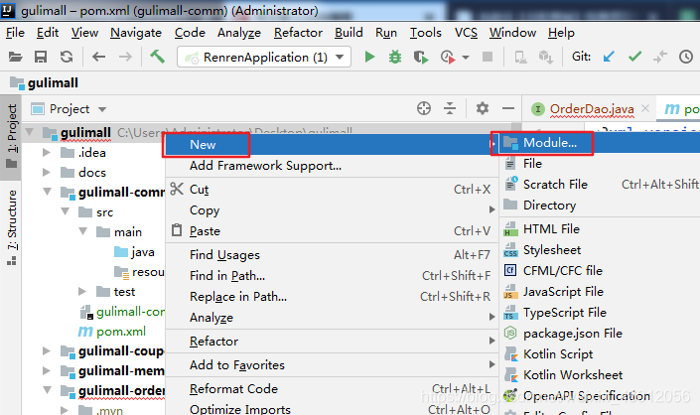Close the OrderDao.java tab

(645, 108)
